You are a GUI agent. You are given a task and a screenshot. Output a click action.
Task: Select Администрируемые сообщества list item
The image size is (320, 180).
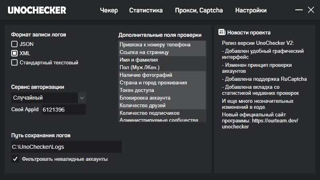click(x=162, y=120)
